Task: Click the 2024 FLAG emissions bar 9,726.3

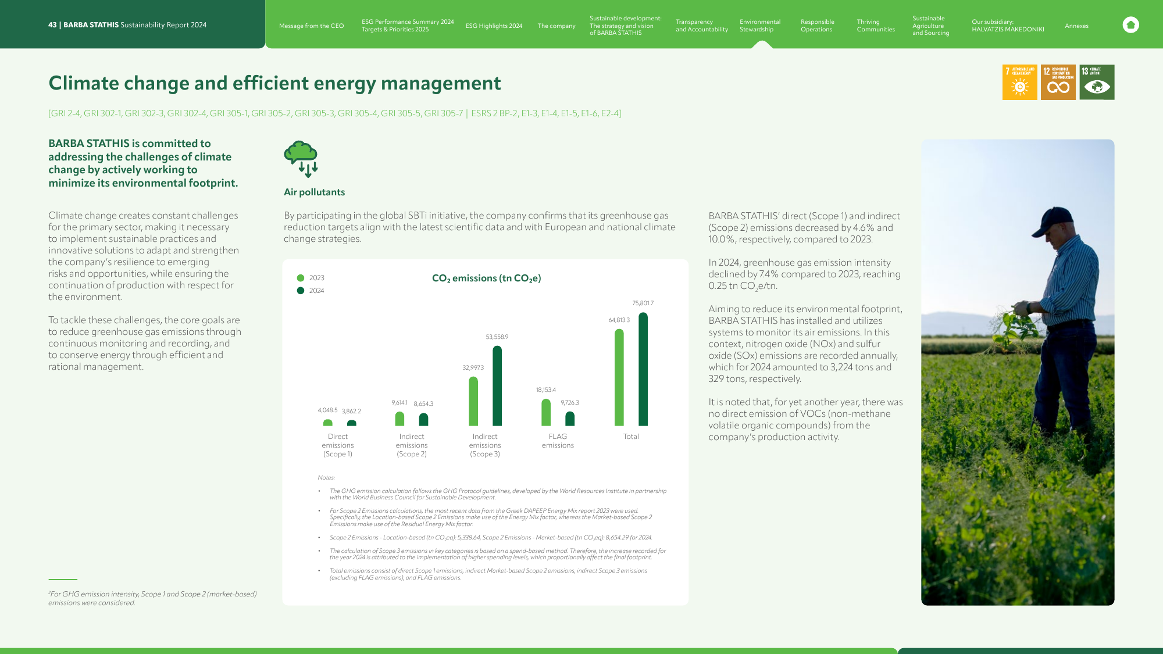Action: coord(570,419)
